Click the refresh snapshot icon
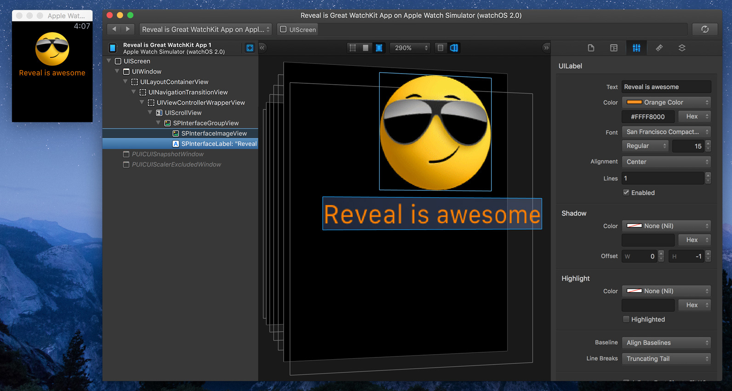The width and height of the screenshot is (732, 391). tap(705, 29)
